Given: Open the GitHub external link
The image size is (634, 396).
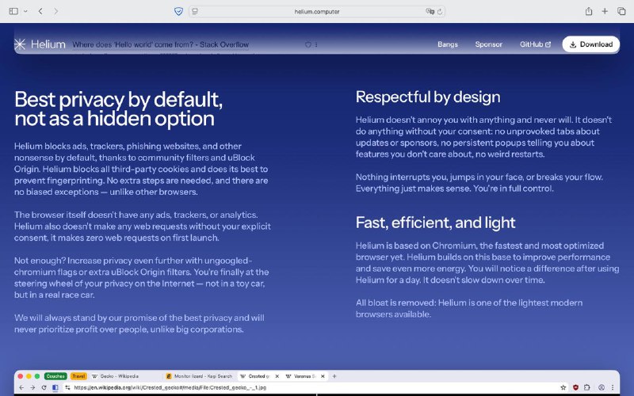Looking at the screenshot, I should click(x=535, y=44).
